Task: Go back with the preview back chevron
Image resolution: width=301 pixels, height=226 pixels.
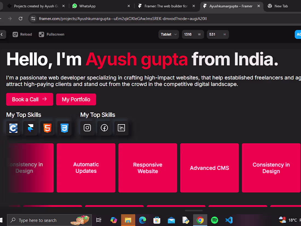Action: 2,35
